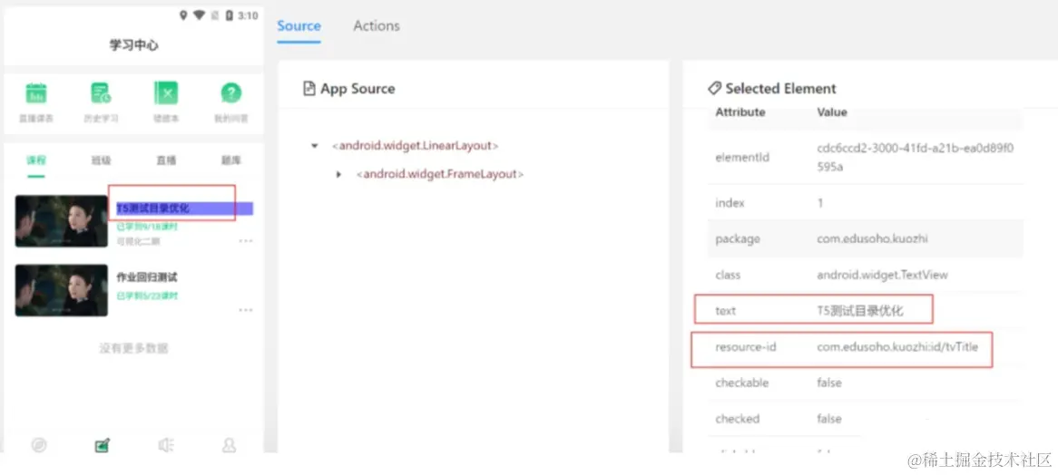
Task: Tap the learning center icon in bottom bar
Action: 103,444
